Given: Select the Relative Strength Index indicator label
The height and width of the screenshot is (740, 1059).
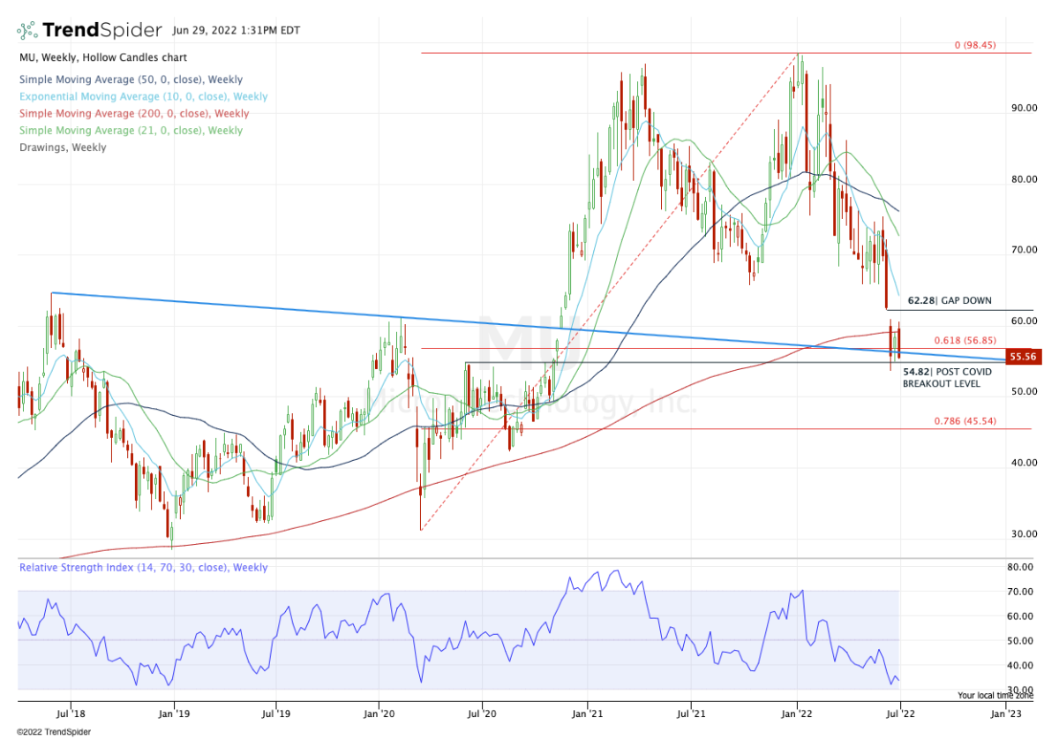Looking at the screenshot, I should pyautogui.click(x=142, y=568).
